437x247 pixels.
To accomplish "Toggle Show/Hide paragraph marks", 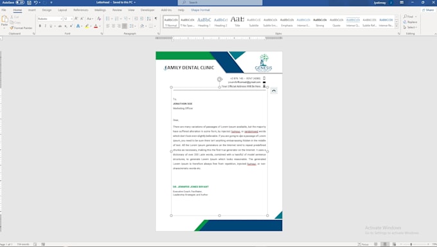I will click(x=156, y=19).
